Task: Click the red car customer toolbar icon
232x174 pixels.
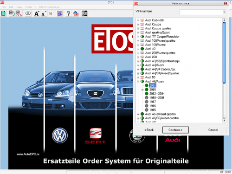Action: click(19, 13)
